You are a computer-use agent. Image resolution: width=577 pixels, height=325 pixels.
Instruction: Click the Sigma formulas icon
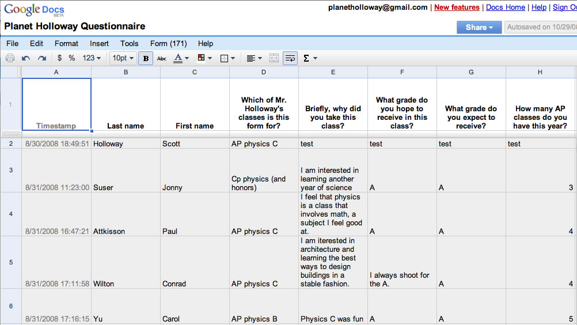[306, 58]
